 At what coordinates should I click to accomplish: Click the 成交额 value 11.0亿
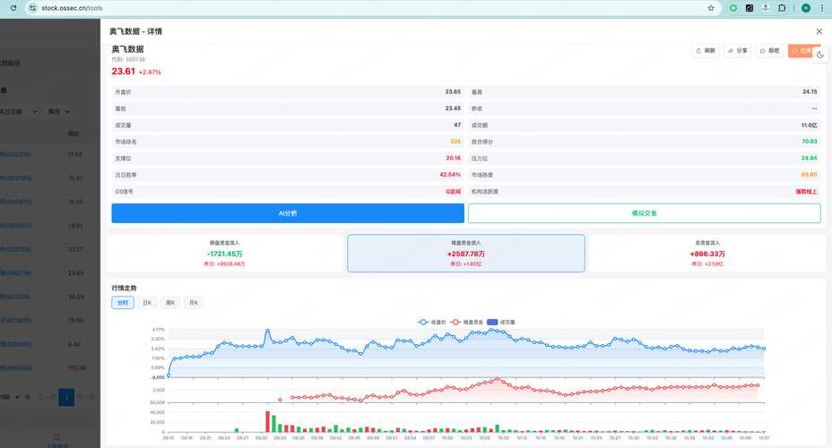(x=810, y=125)
